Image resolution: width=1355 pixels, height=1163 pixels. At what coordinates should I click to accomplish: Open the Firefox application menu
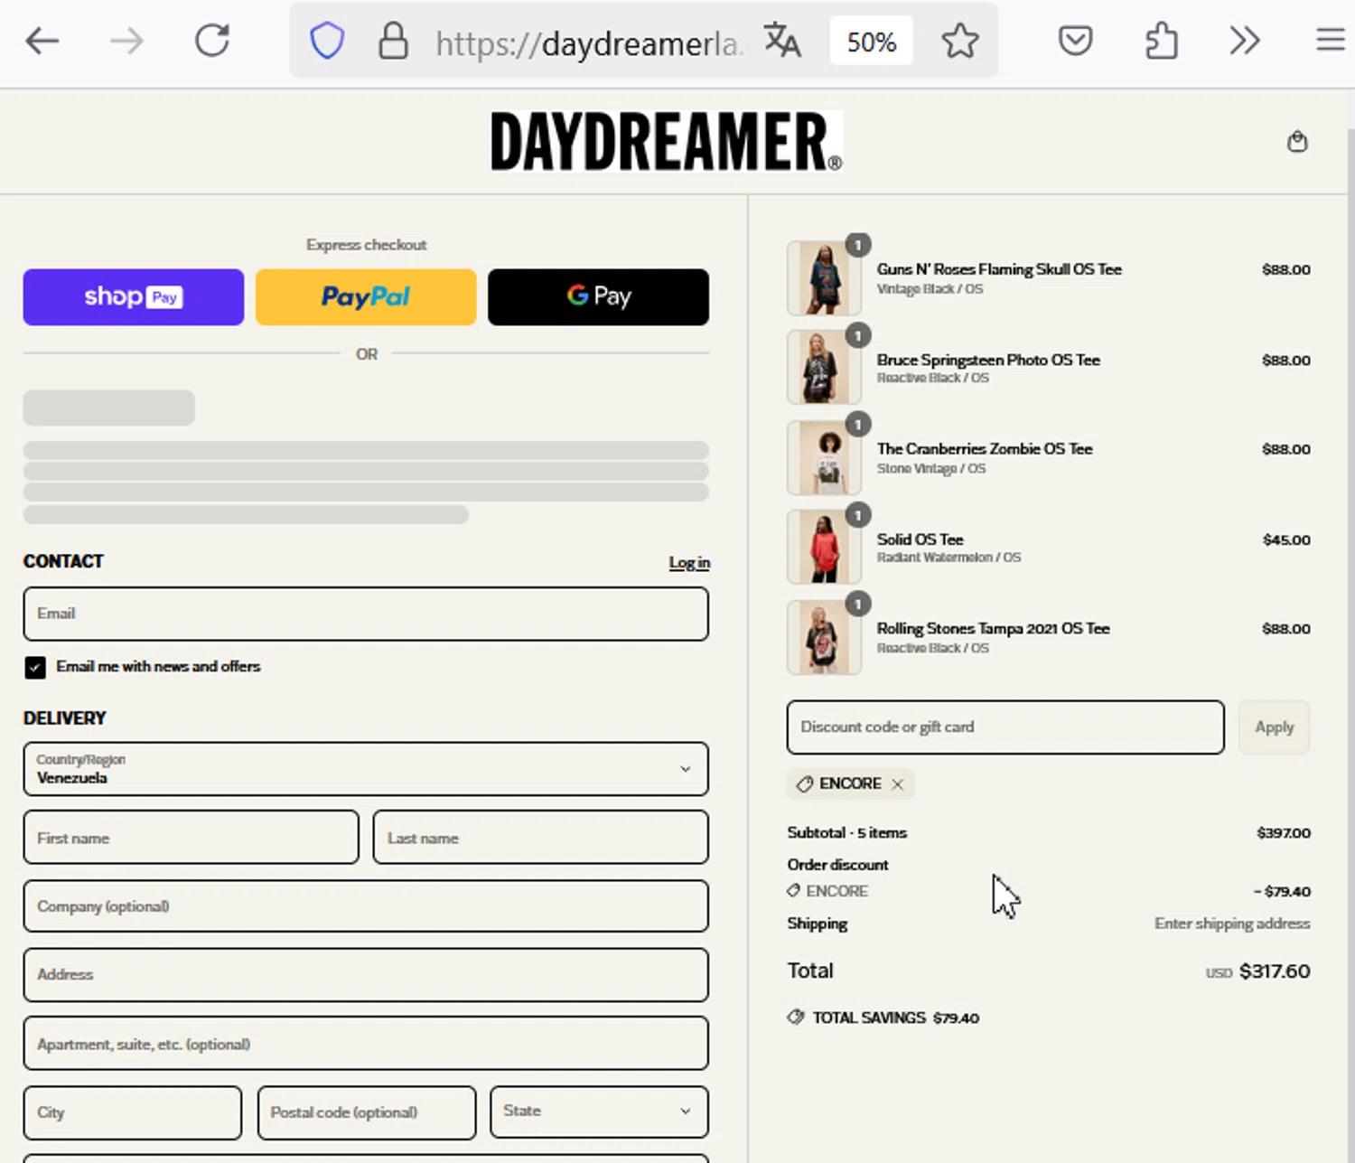(1330, 41)
